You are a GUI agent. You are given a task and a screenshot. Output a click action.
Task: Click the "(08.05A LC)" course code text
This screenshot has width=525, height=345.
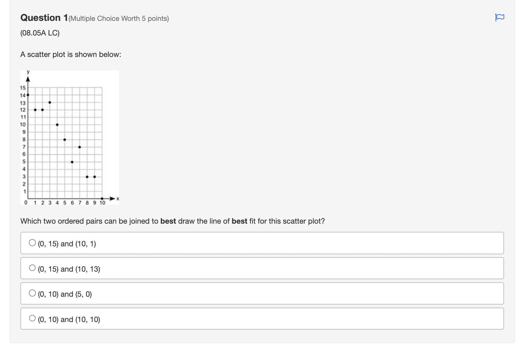(x=40, y=33)
